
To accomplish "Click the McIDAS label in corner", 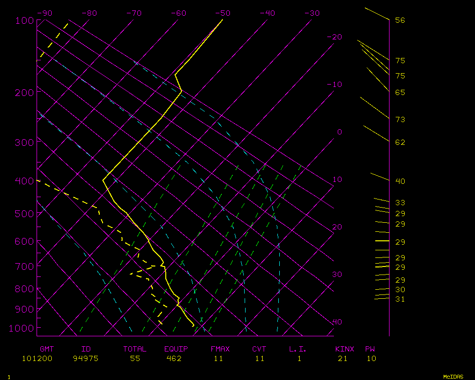I will (x=453, y=377).
